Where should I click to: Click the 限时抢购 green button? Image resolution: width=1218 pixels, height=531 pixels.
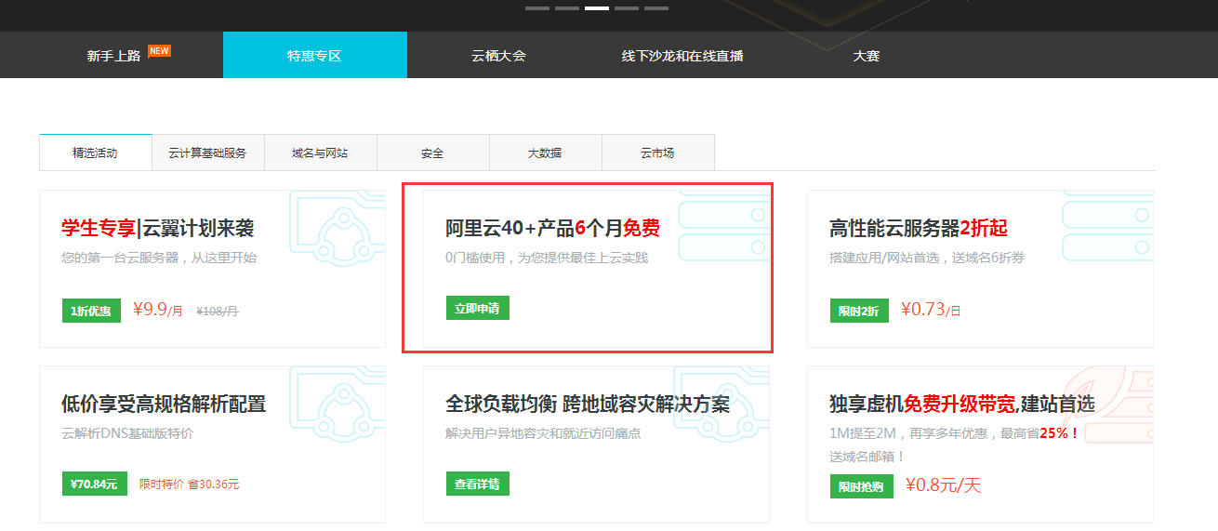click(x=862, y=486)
